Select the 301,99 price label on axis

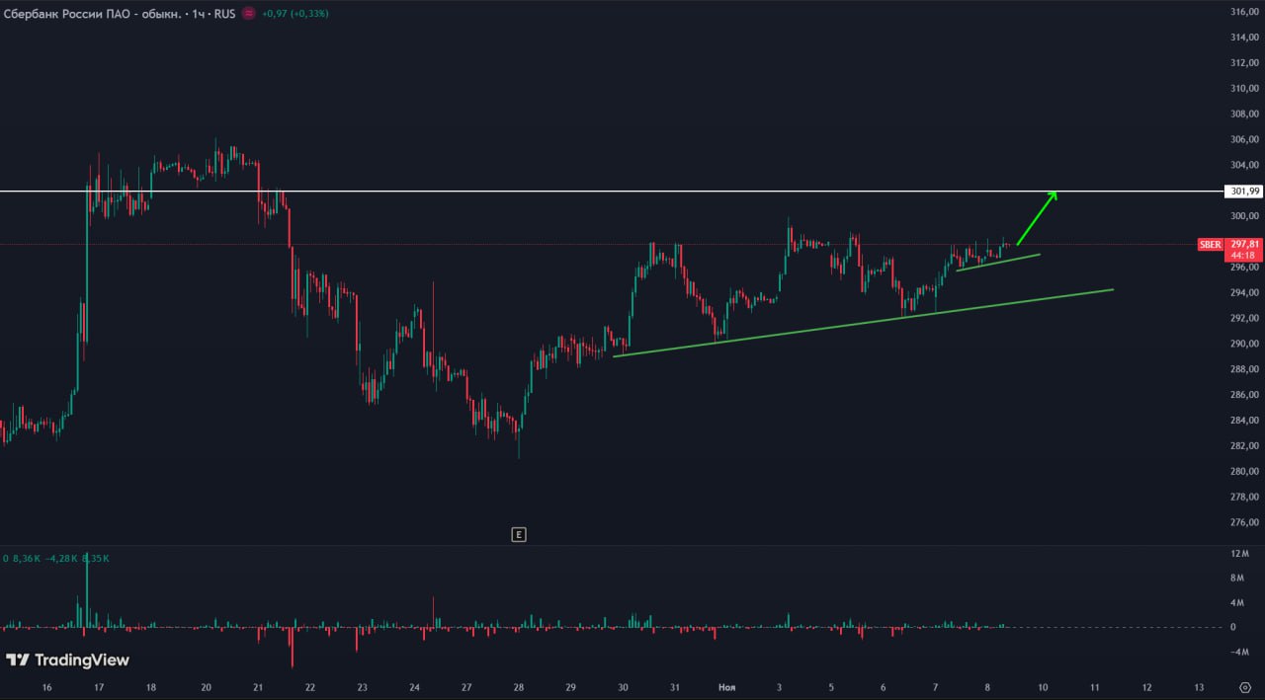1242,191
